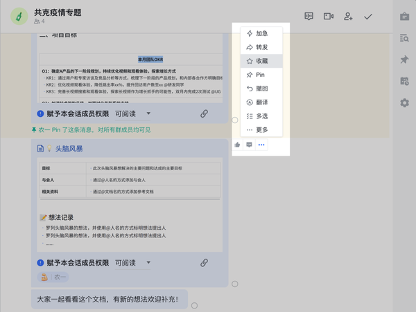This screenshot has width=416, height=312.
Task: Click the reply comment icon beside thumbs-up
Action: point(249,145)
